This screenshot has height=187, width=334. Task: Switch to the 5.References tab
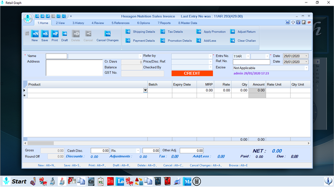pos(120,23)
